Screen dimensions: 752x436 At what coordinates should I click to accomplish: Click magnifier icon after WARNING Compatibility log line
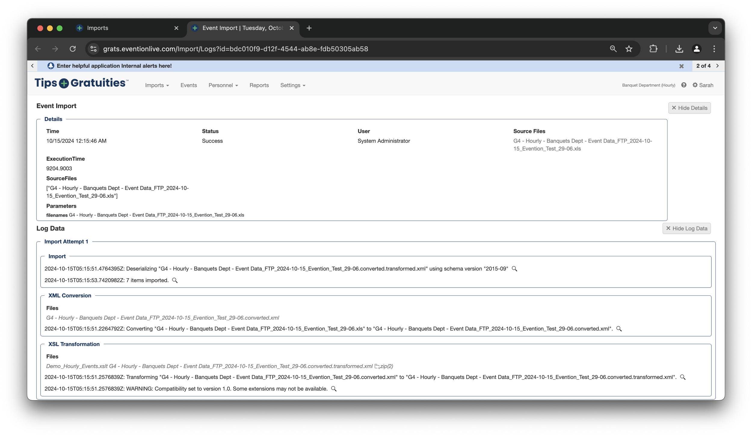tap(334, 389)
